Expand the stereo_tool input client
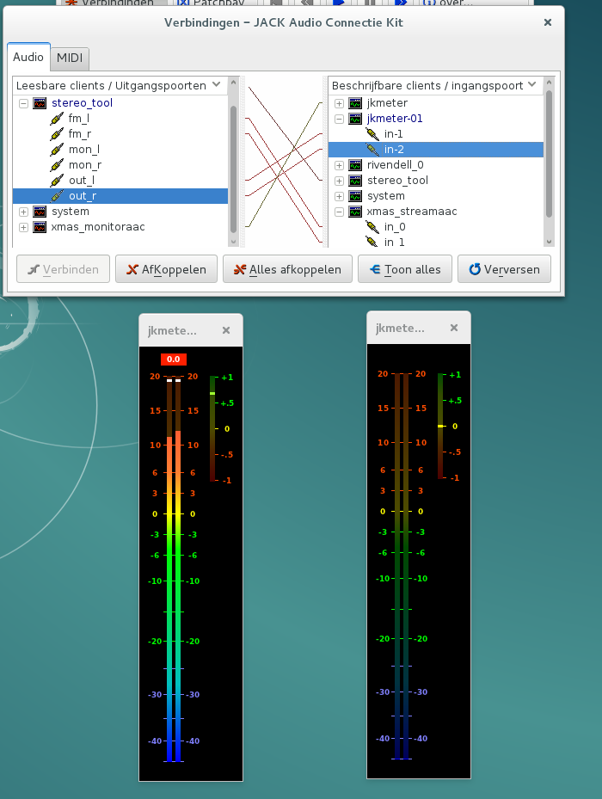 coord(339,181)
